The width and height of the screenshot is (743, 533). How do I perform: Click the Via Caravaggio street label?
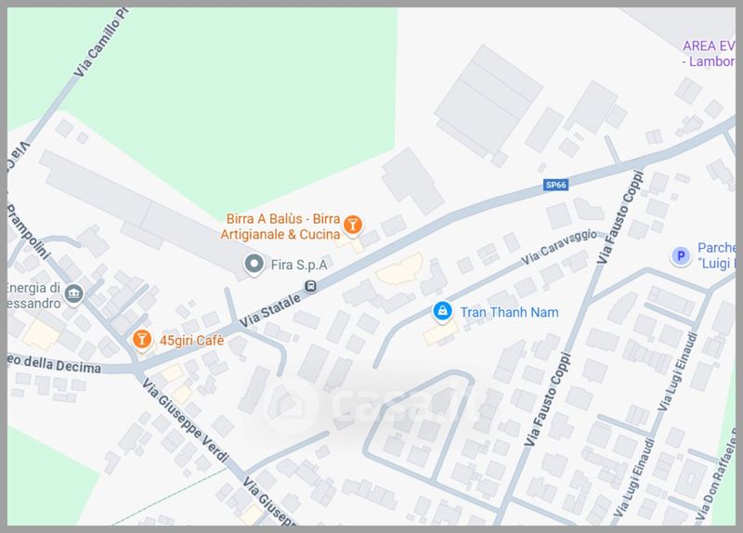point(559,247)
